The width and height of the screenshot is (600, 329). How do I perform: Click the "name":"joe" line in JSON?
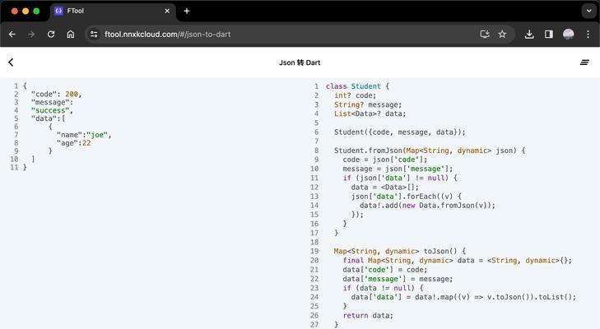[x=84, y=135]
